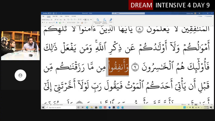
Task: Open Task View on the taskbar
Action: pyautogui.click(x=83, y=108)
